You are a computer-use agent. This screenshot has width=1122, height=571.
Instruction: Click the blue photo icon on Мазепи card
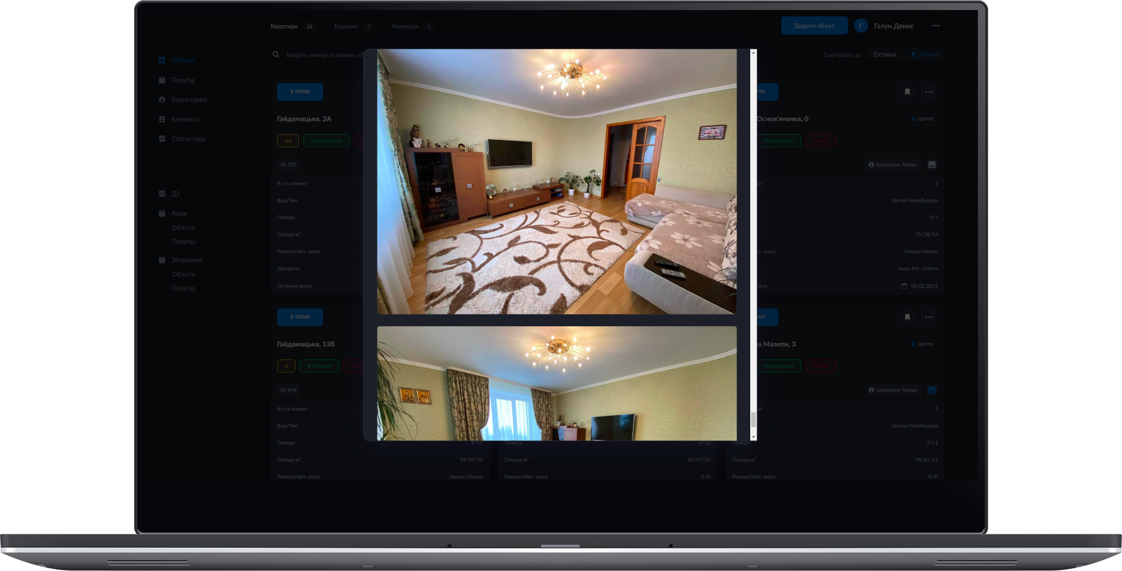coord(932,390)
